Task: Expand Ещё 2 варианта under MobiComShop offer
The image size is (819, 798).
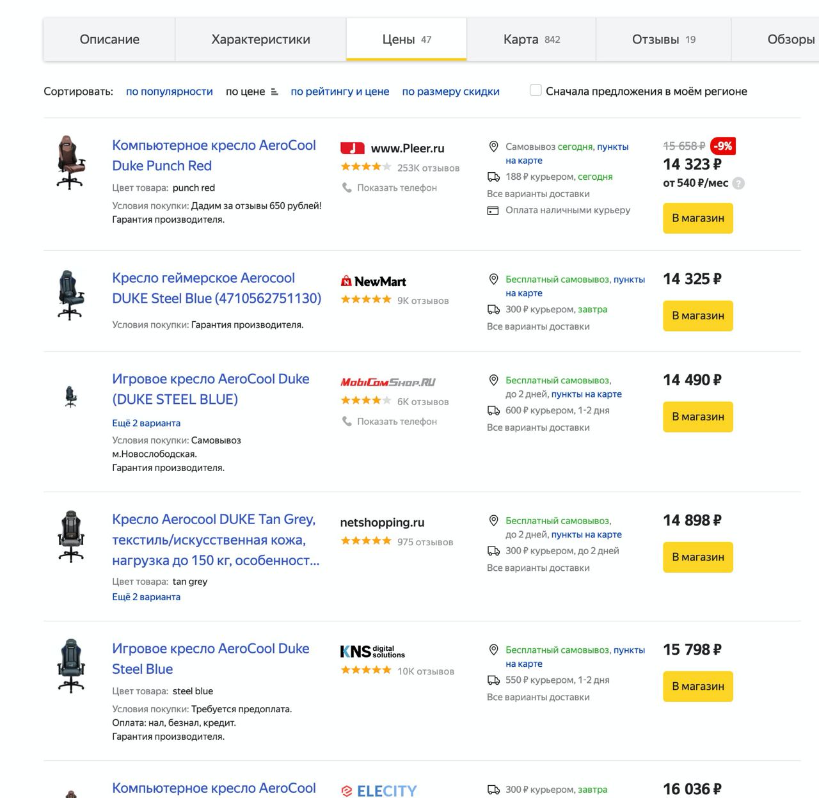Action: pyautogui.click(x=146, y=423)
